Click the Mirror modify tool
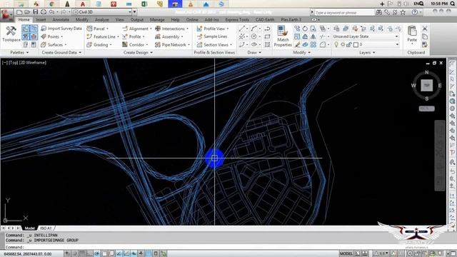Viewport: 457px width, 257px height. pos(313,36)
